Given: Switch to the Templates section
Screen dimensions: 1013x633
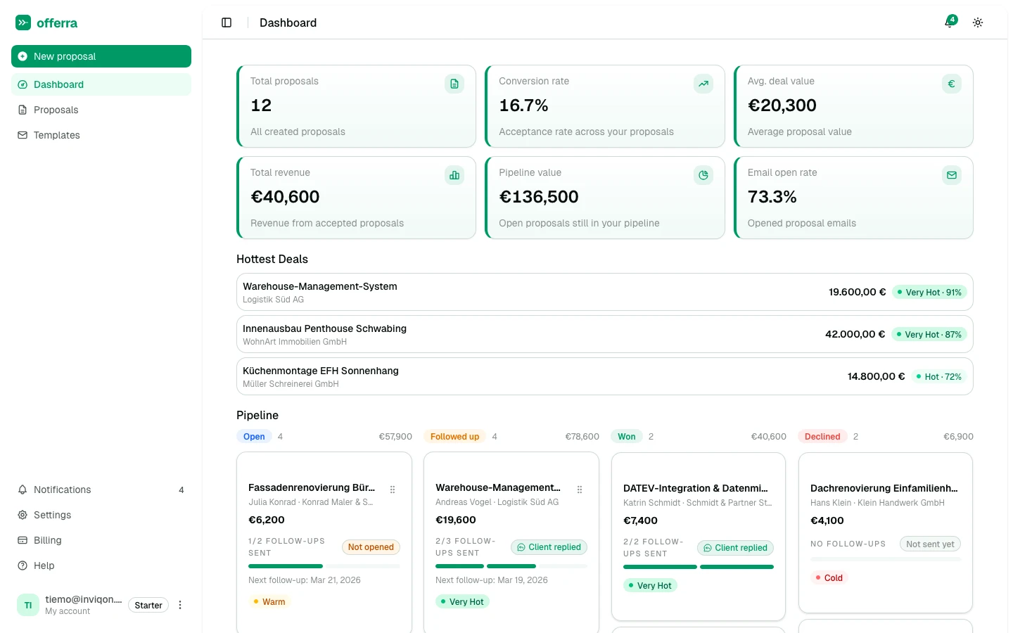Looking at the screenshot, I should pyautogui.click(x=56, y=135).
